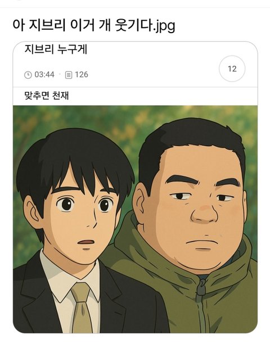Screen dimensions: 270x348
Task: Open post title 아 지브리 이거 개 웃기다.jpg
Action: point(94,25)
